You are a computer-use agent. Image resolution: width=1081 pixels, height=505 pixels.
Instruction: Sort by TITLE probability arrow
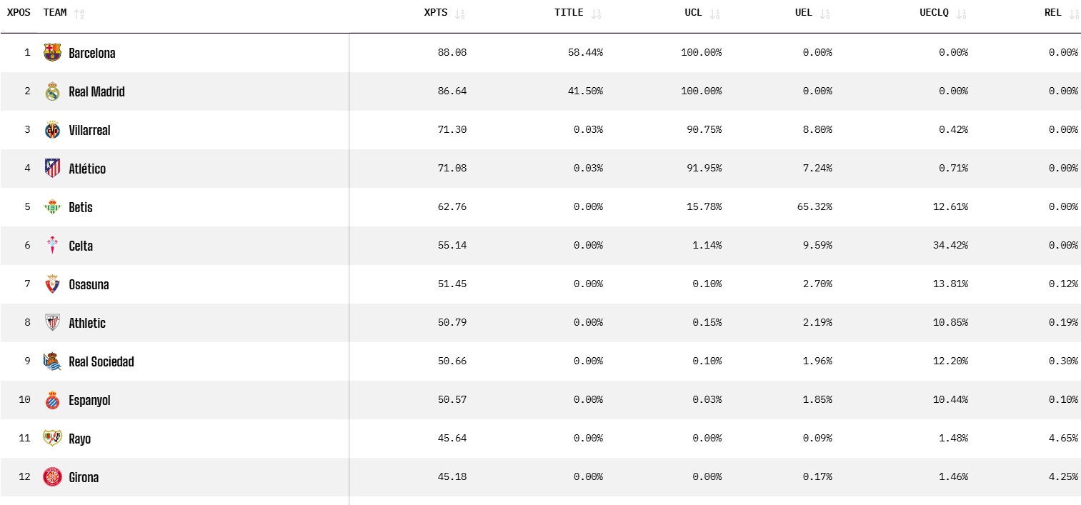pos(596,14)
